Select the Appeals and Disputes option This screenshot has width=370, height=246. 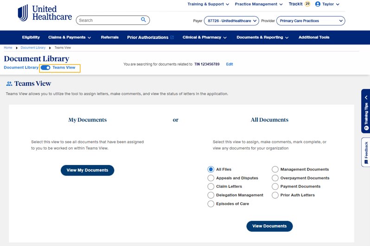click(x=211, y=178)
